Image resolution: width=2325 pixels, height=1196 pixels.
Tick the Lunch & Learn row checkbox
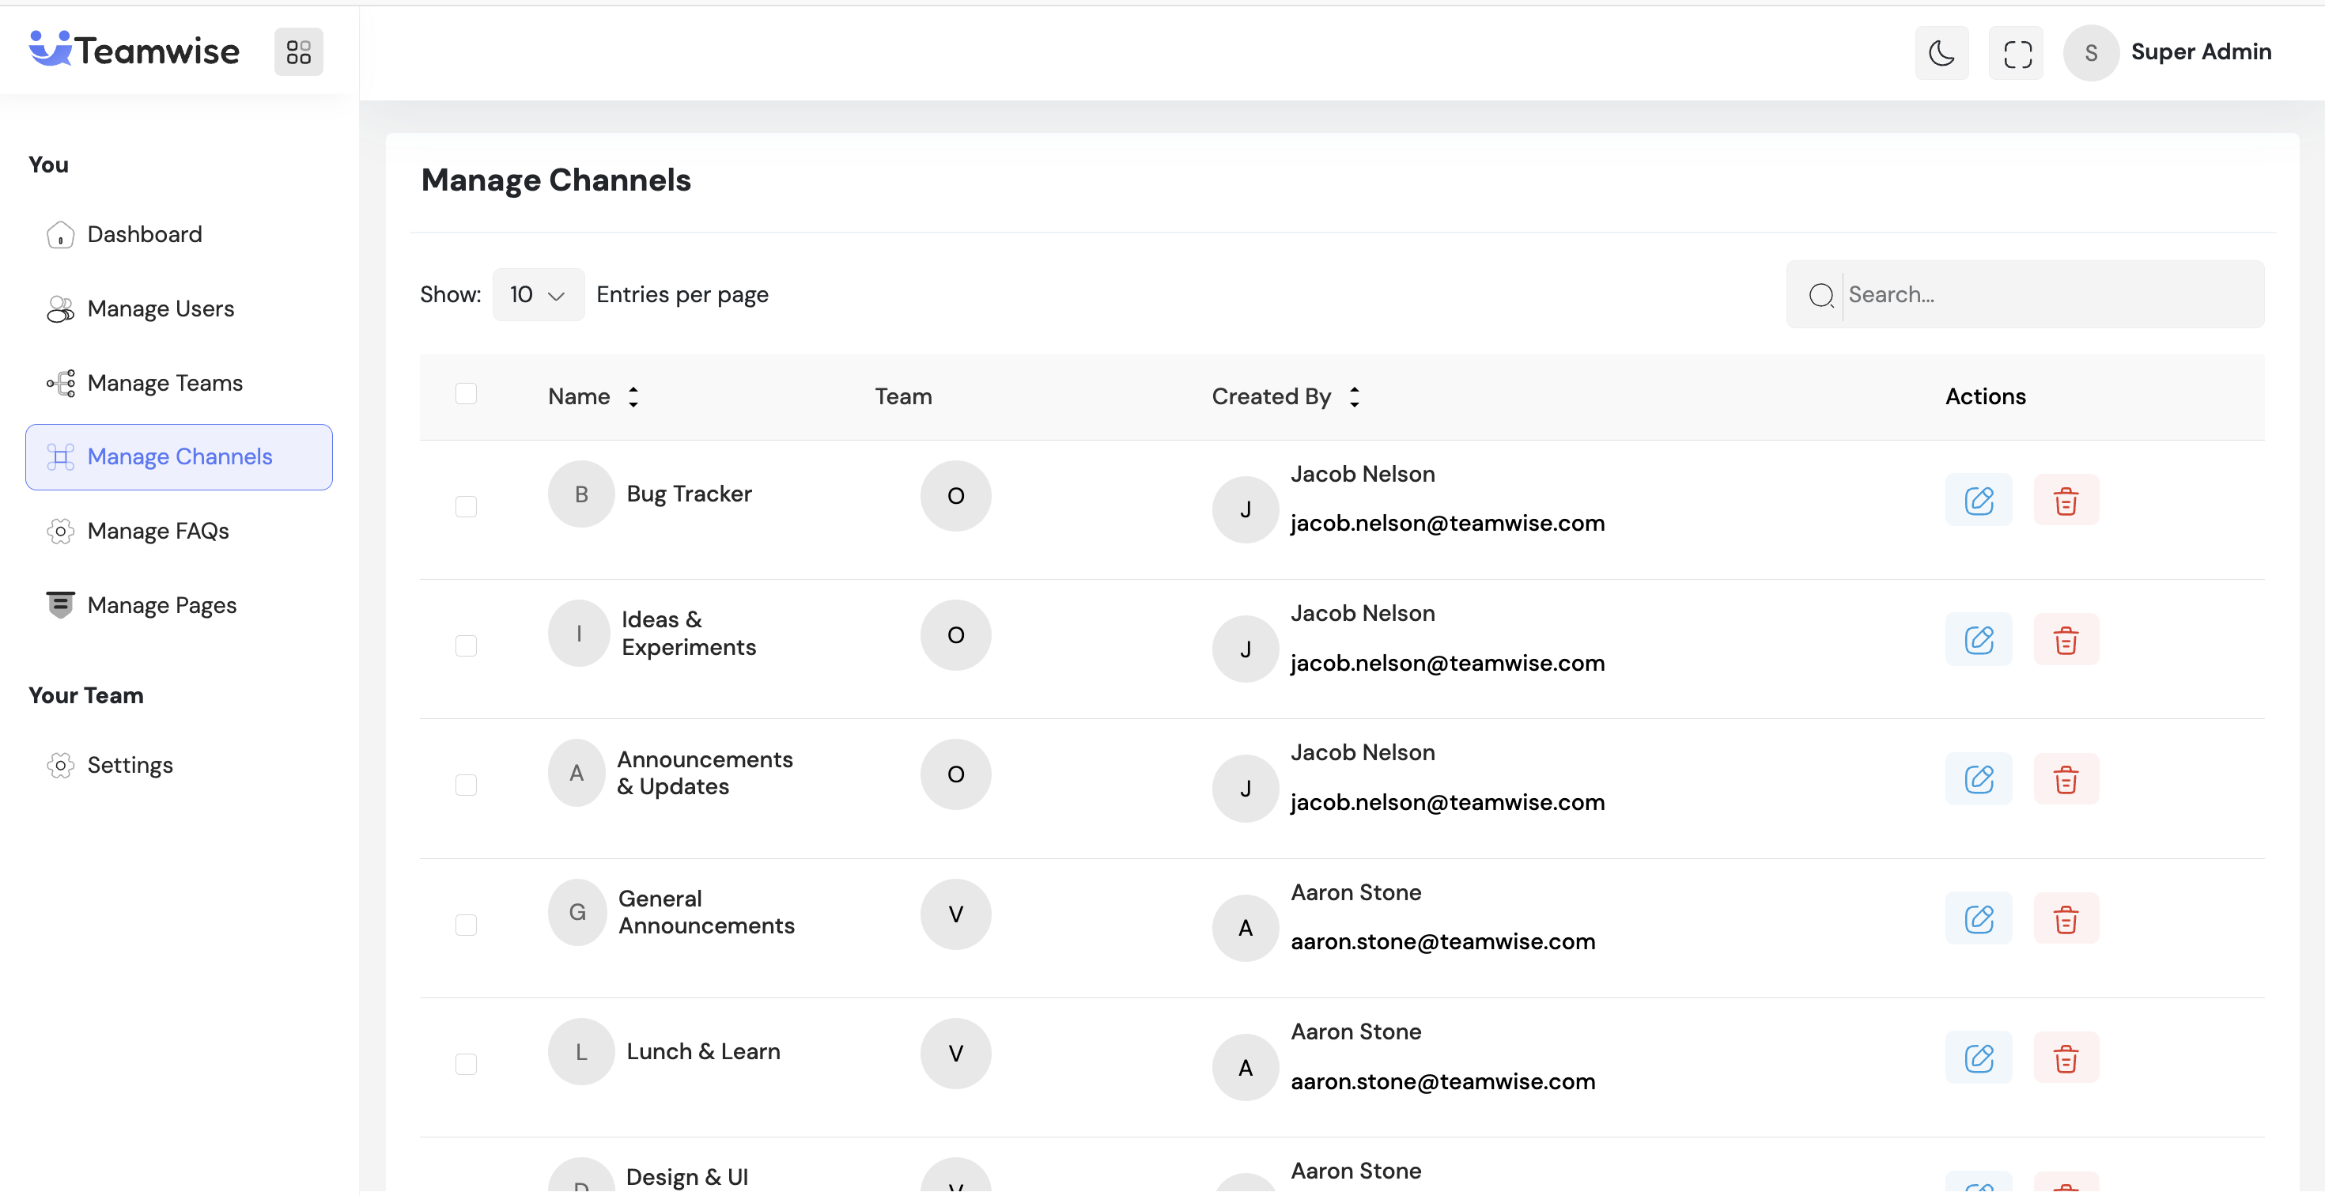[x=466, y=1064]
